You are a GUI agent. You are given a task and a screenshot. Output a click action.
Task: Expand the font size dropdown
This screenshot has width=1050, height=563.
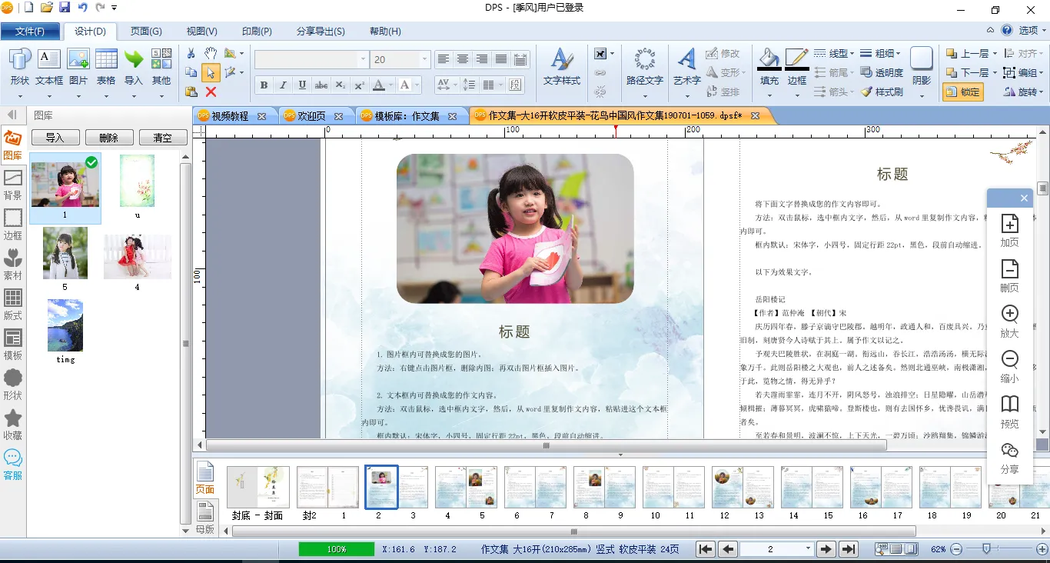click(x=424, y=60)
